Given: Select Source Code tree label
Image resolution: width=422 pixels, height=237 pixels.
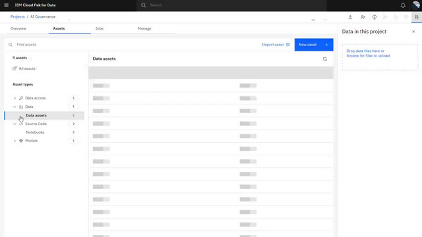Looking at the screenshot, I should pyautogui.click(x=36, y=124).
